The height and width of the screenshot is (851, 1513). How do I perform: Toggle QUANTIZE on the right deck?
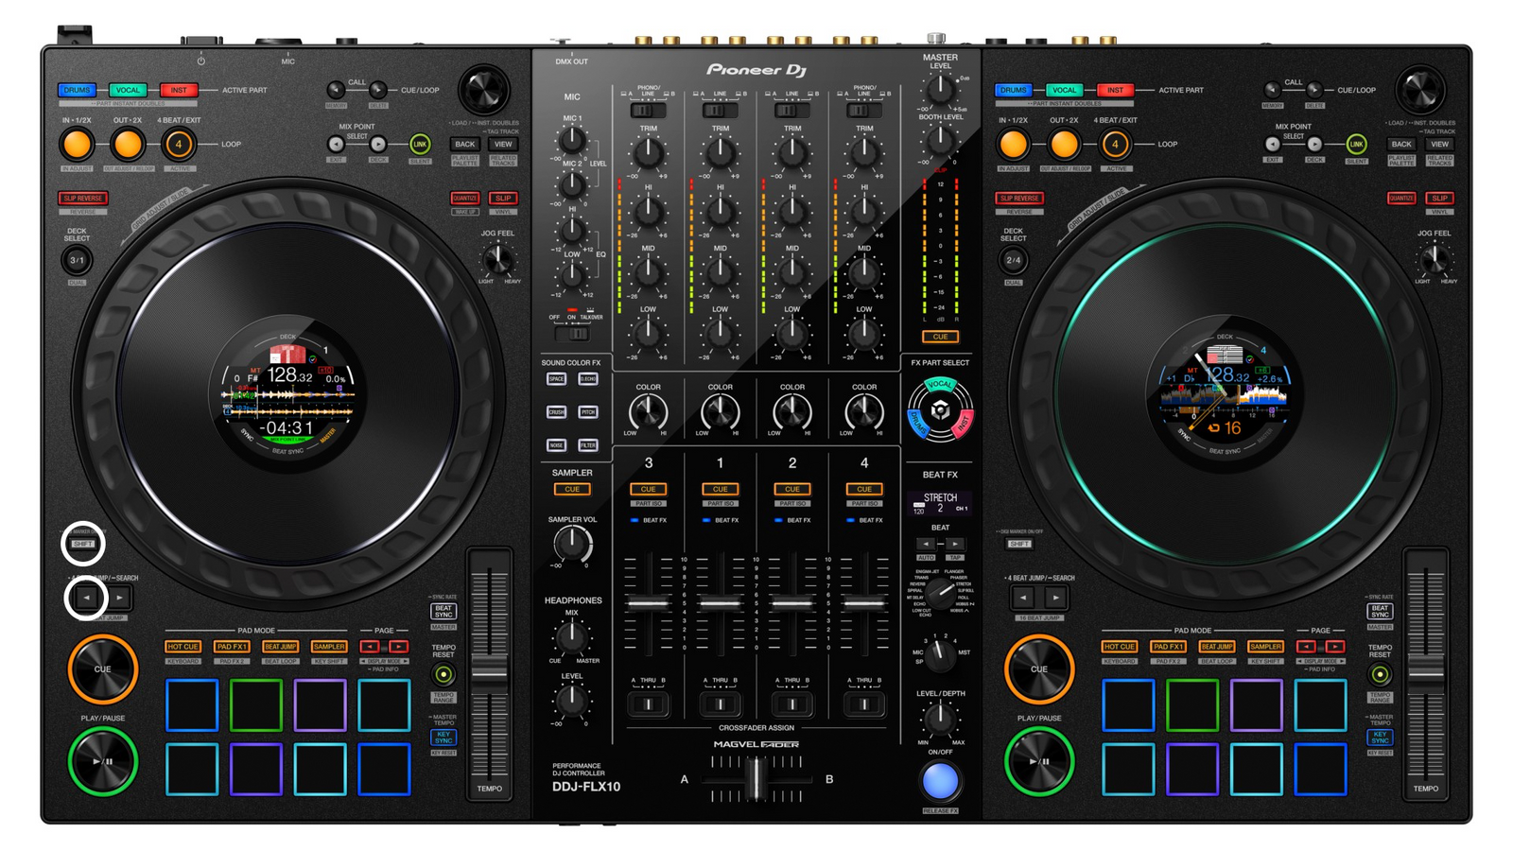coord(1400,199)
